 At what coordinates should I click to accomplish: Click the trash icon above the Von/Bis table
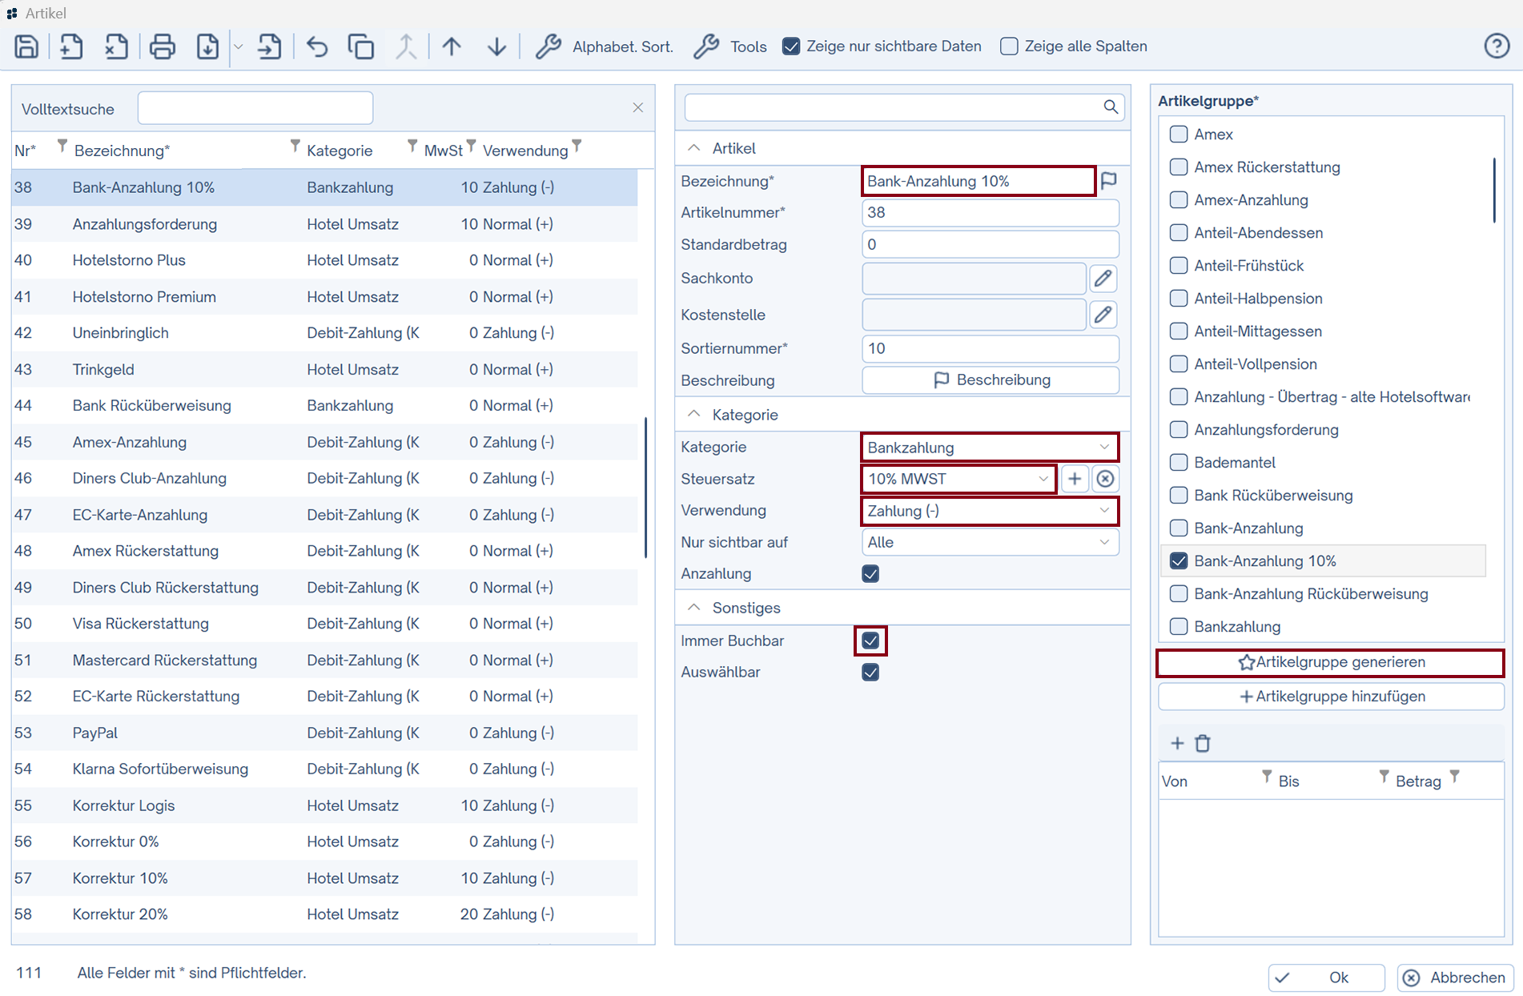tap(1202, 743)
